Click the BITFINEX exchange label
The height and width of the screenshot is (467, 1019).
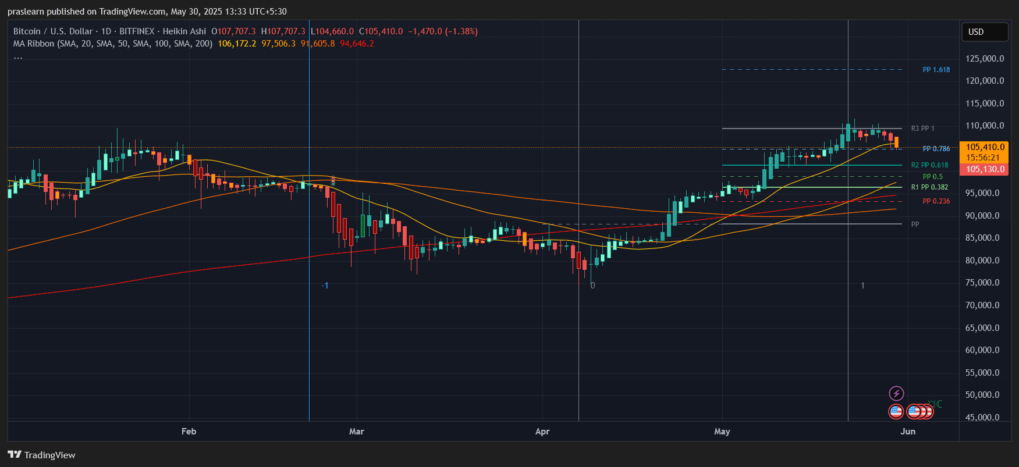(137, 31)
